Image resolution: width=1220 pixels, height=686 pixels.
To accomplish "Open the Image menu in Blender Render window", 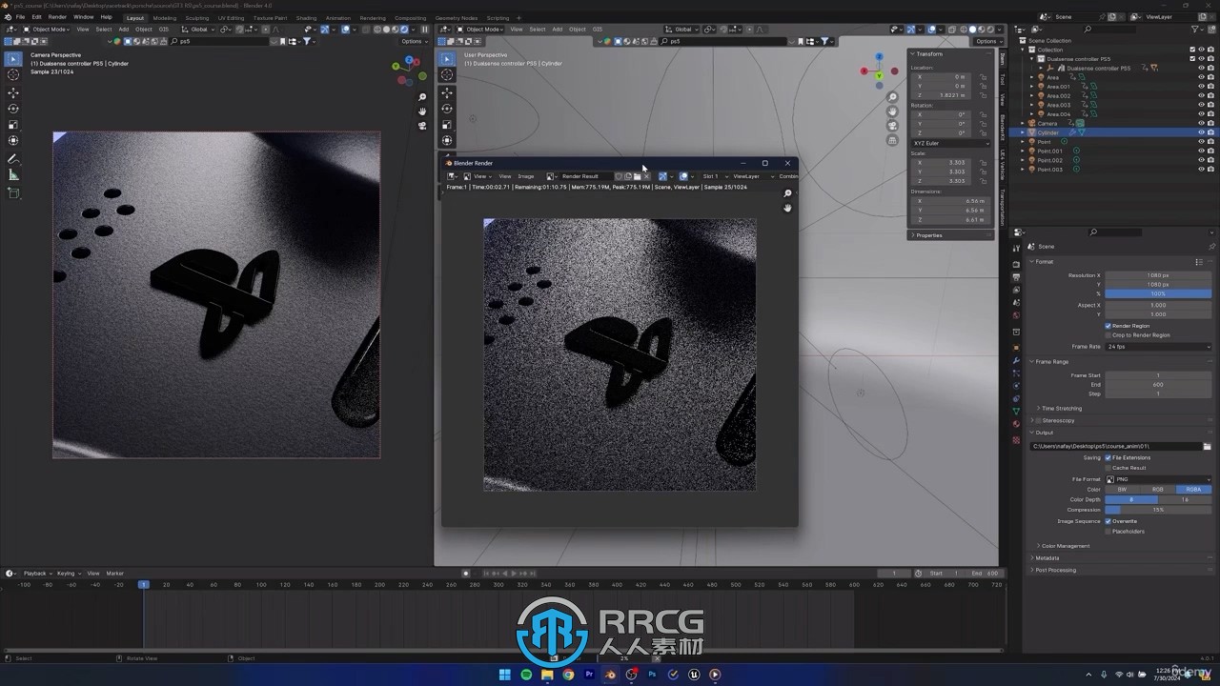I will pos(525,176).
